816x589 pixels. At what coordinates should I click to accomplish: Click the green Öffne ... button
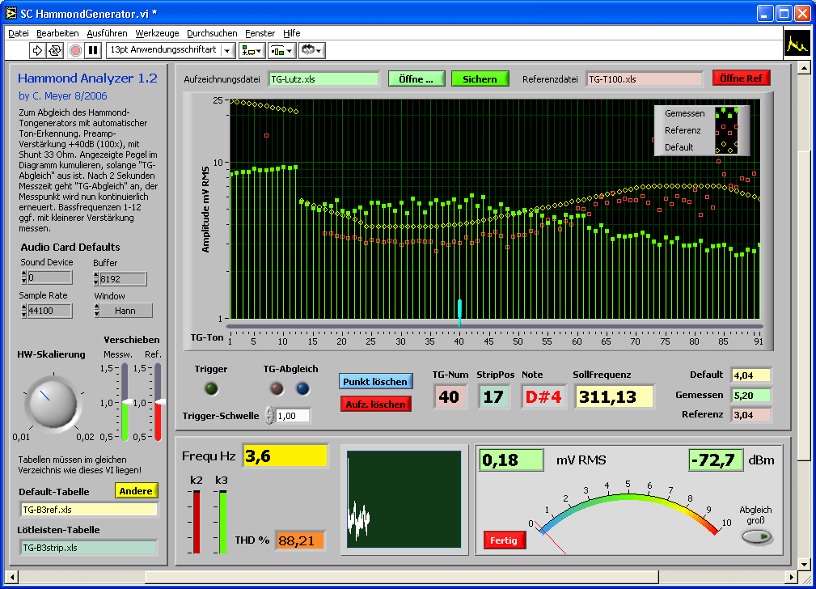(x=416, y=79)
